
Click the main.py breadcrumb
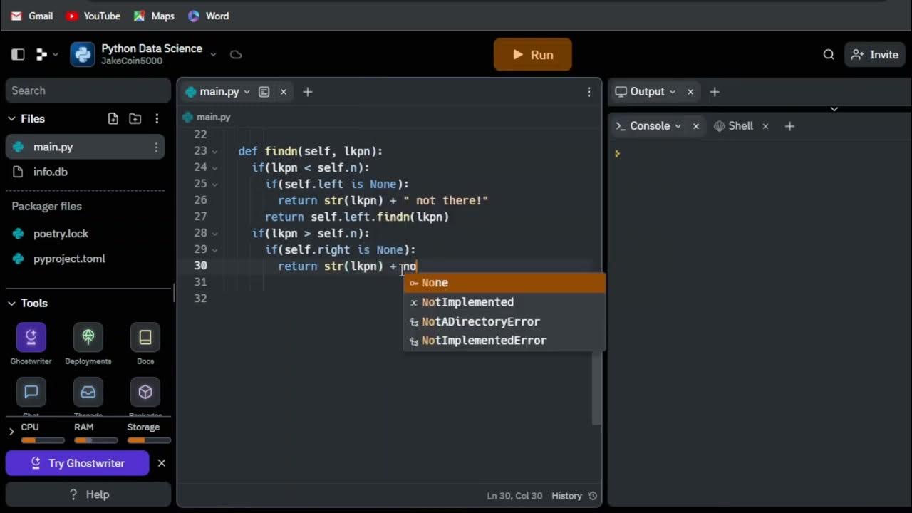(207, 117)
